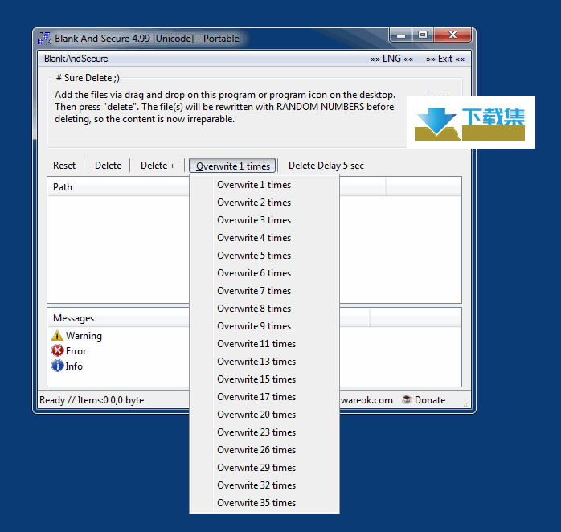Pick Overwrite 26 times
This screenshot has width=561, height=532.
pos(264,450)
